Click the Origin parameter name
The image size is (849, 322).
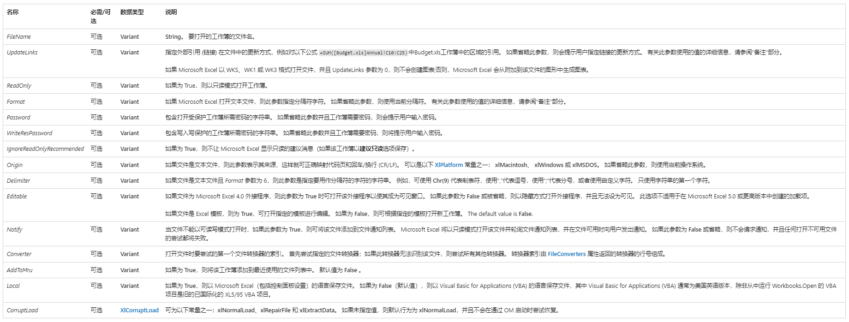coord(15,165)
